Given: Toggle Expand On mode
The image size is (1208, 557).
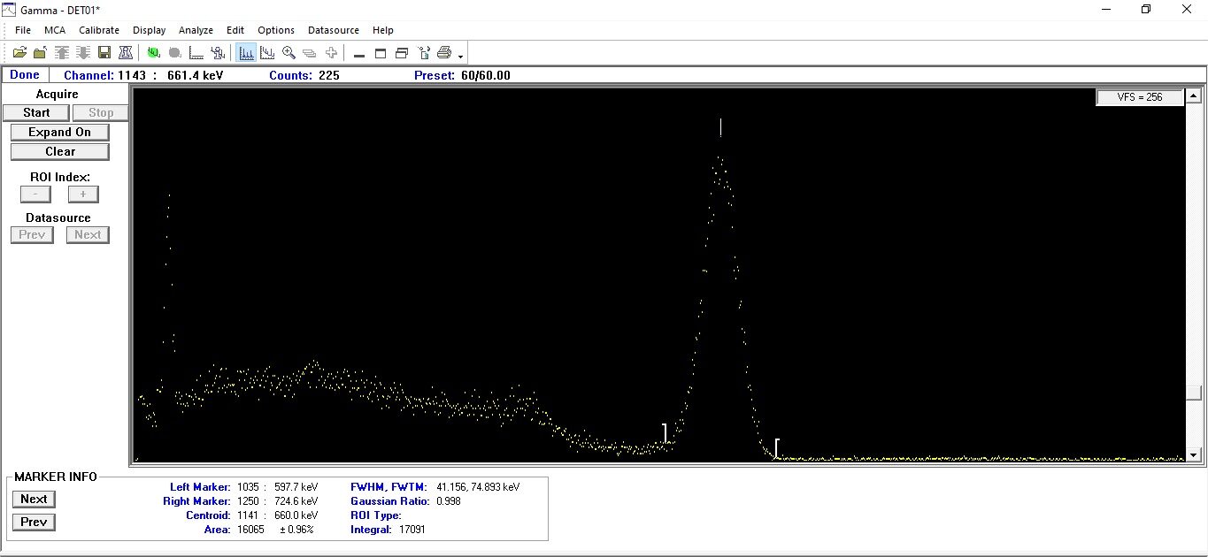Looking at the screenshot, I should tap(59, 132).
